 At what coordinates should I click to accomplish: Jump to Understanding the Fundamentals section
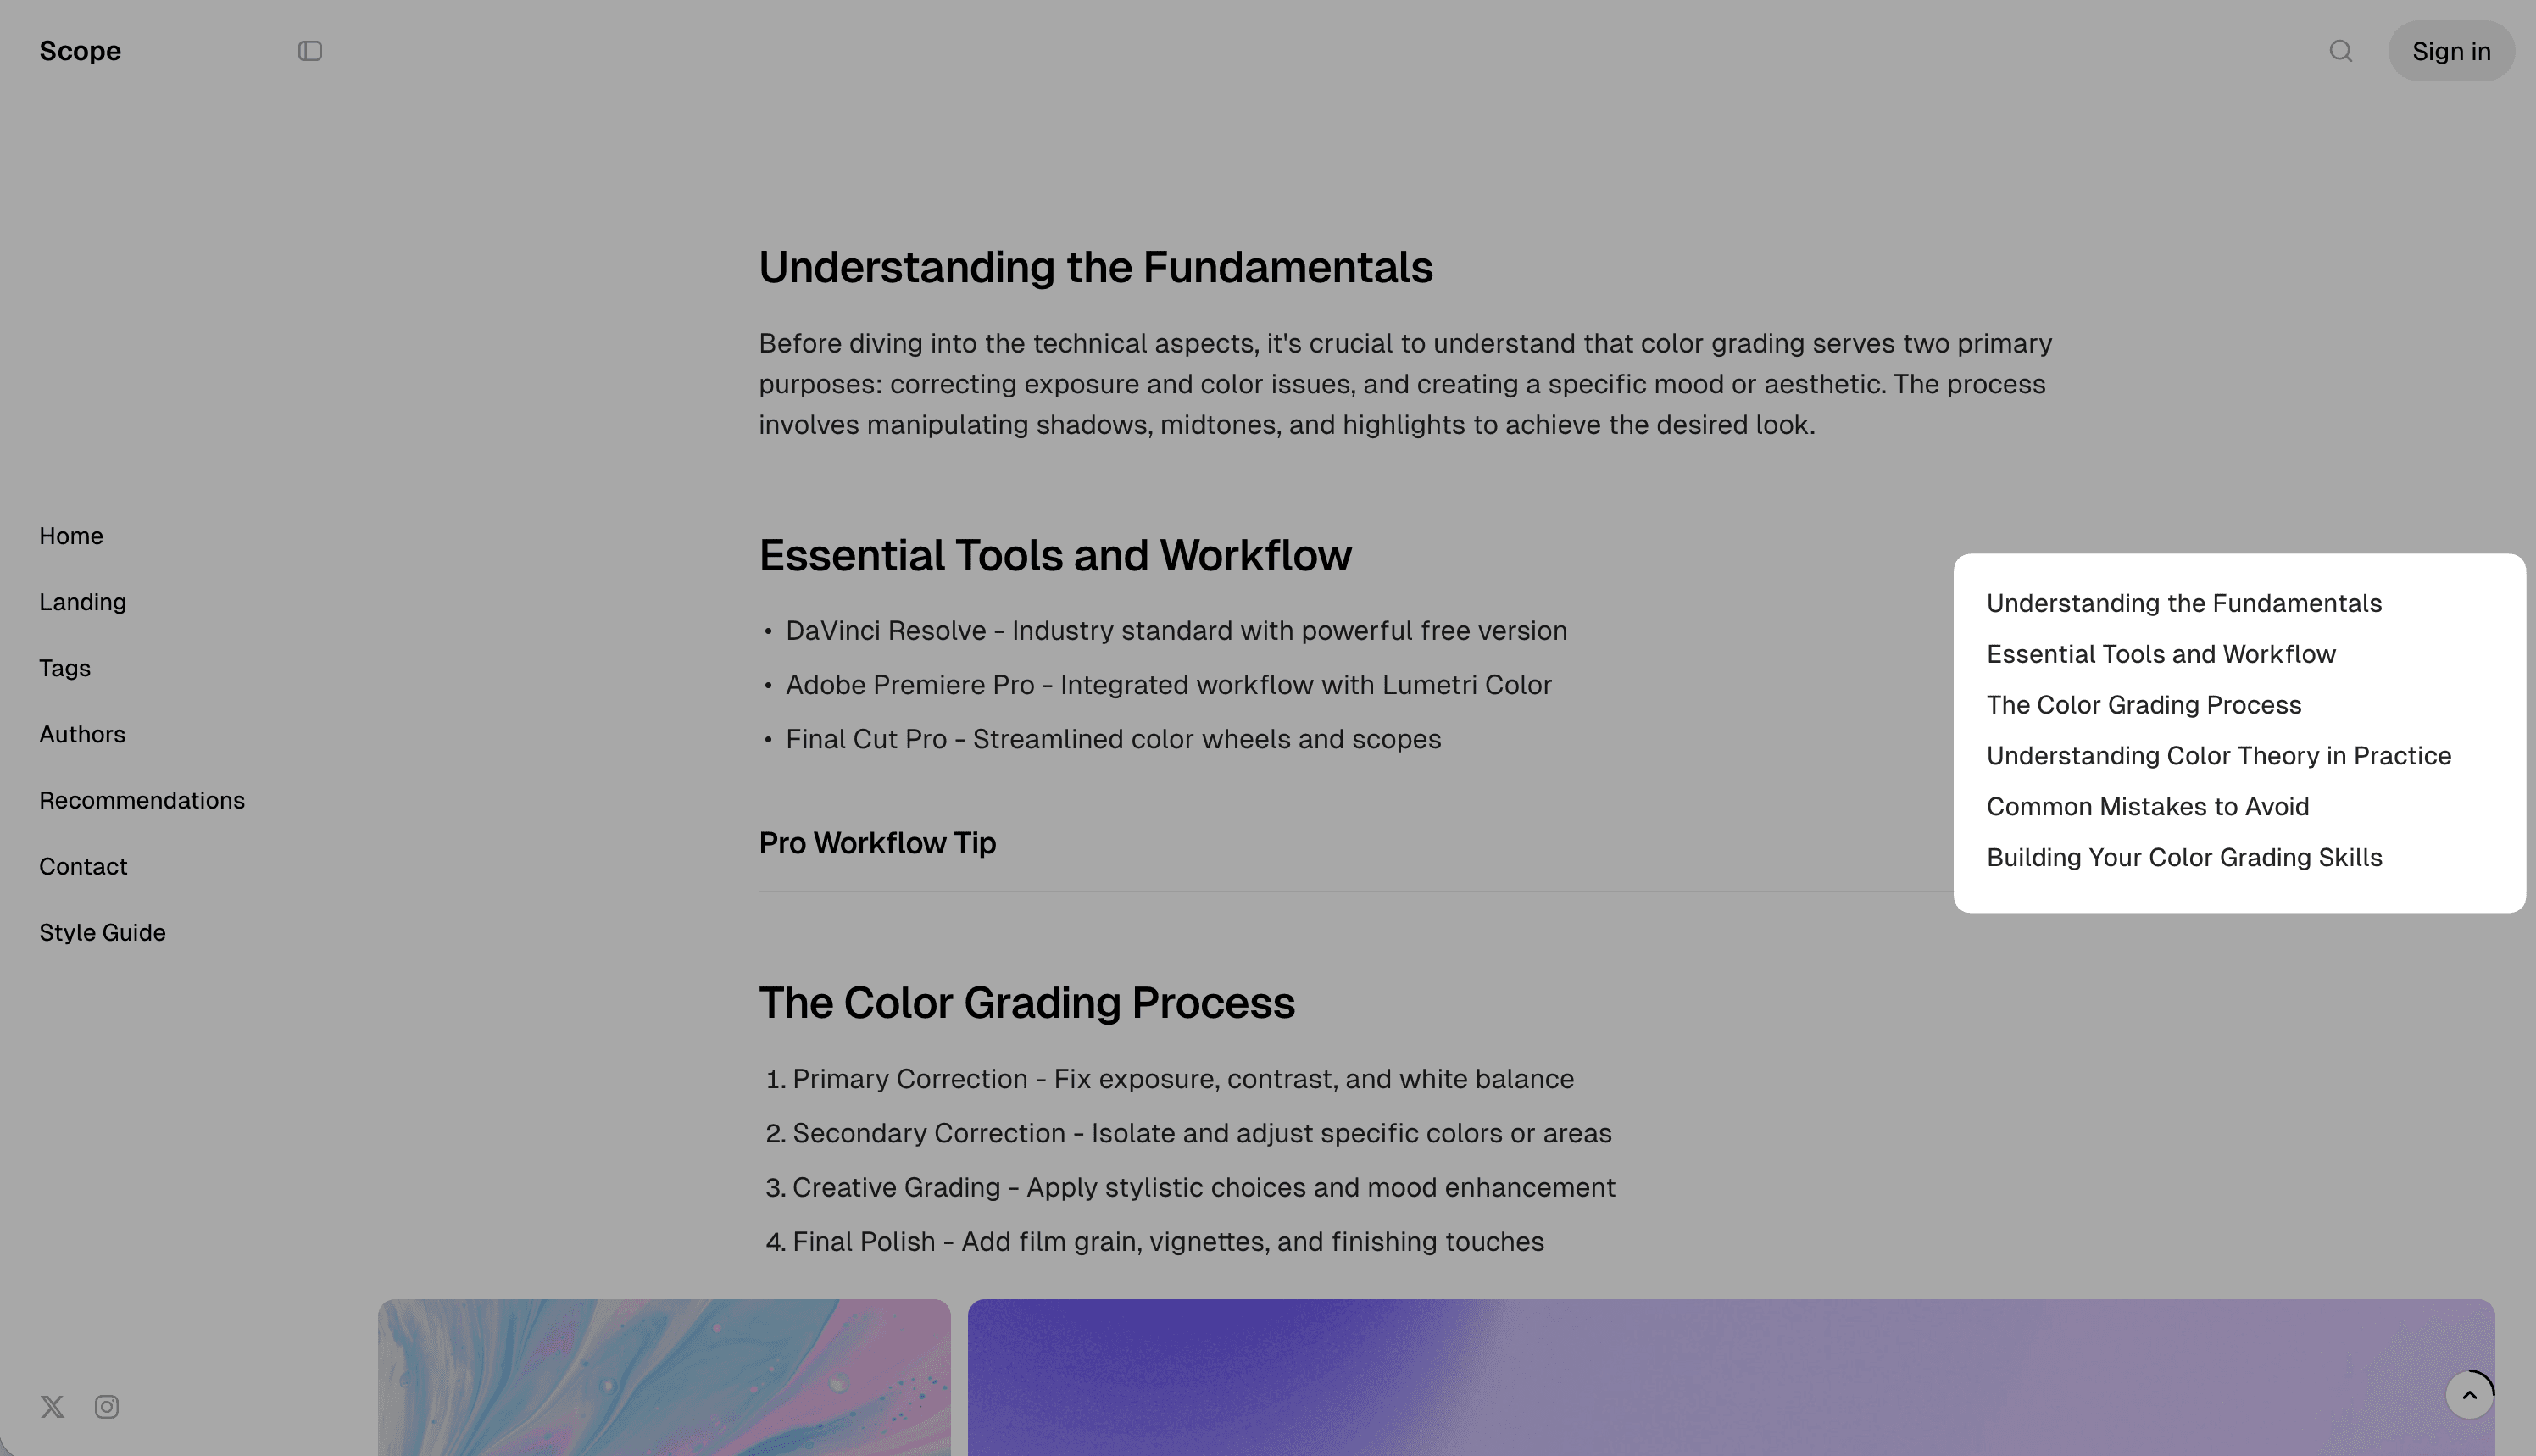click(x=2184, y=603)
